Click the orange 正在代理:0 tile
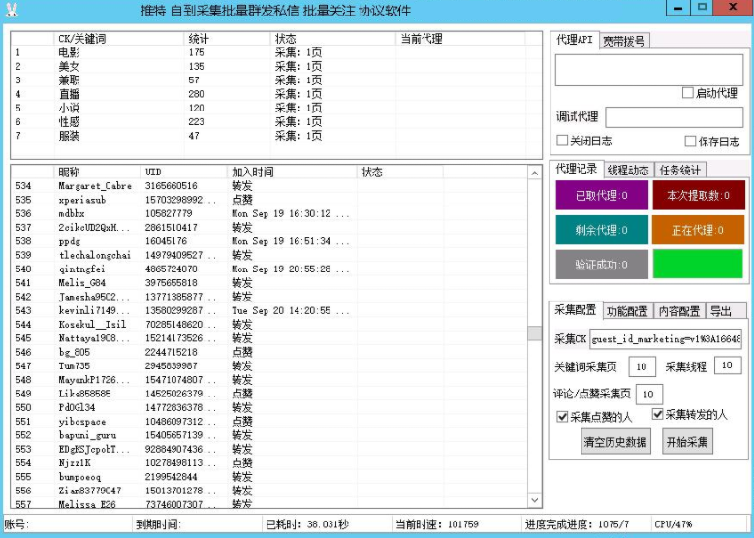Screen dimensions: 754x538 pyautogui.click(x=698, y=230)
